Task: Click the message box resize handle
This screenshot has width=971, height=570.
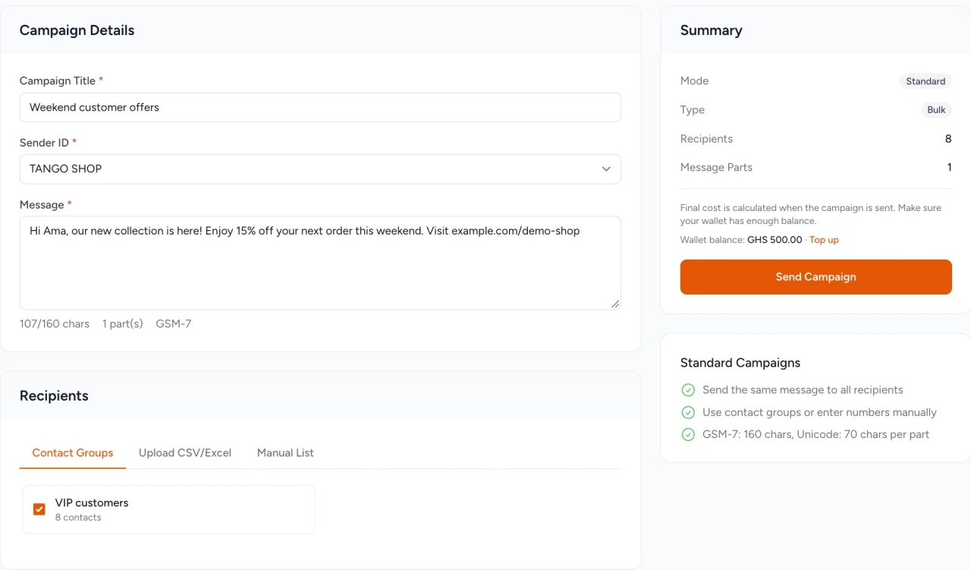Action: (x=615, y=304)
